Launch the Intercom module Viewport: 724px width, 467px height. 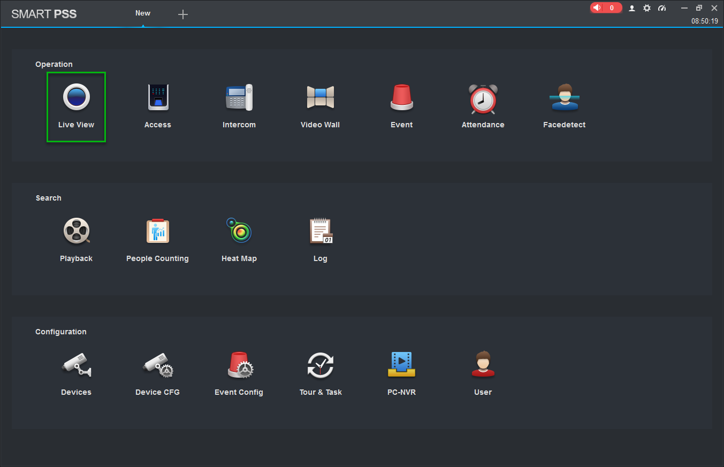(239, 107)
